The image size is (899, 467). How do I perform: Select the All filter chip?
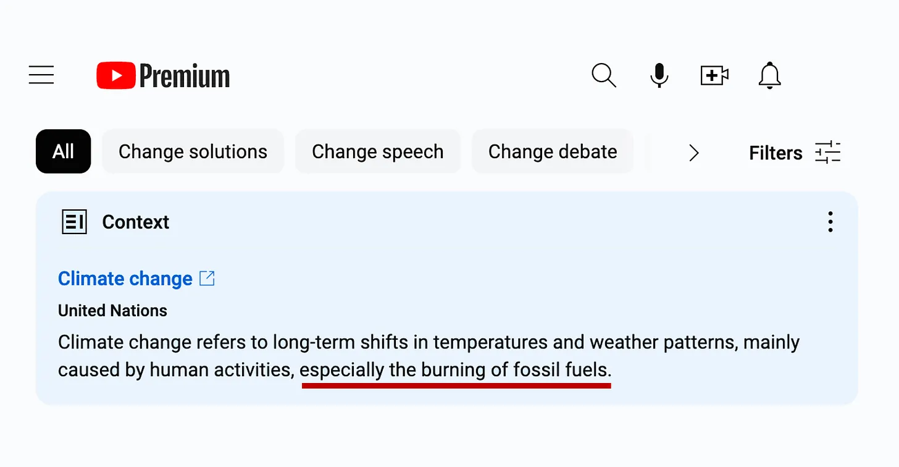pos(63,151)
